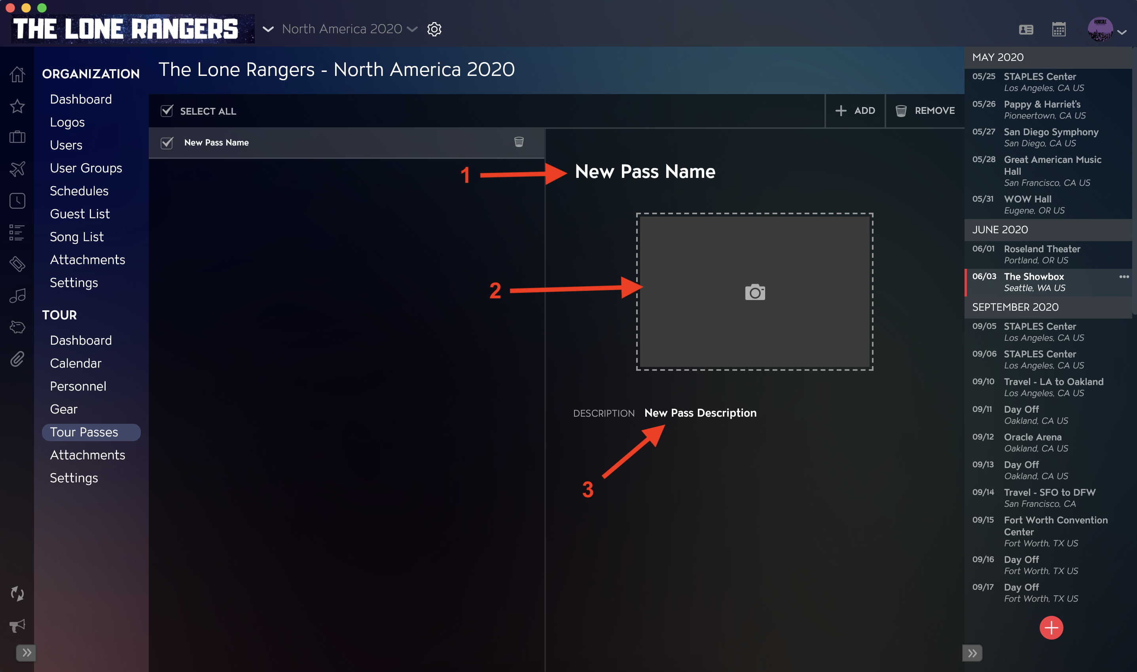Viewport: 1137px width, 672px height.
Task: Click the Personnel menu item
Action: [78, 385]
